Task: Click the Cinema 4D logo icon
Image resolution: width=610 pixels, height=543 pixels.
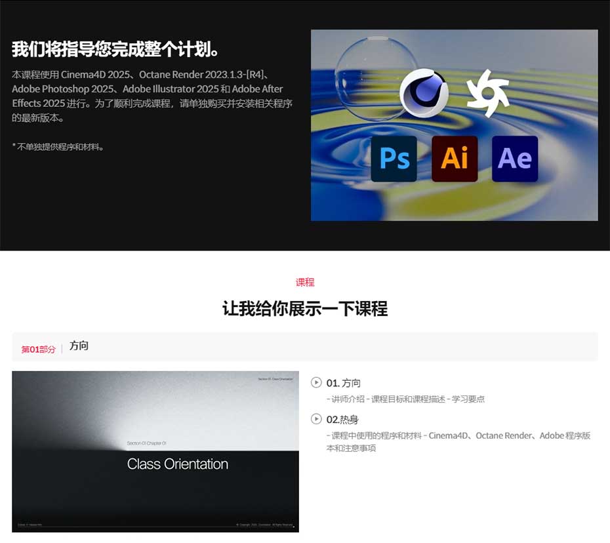Action: (424, 92)
